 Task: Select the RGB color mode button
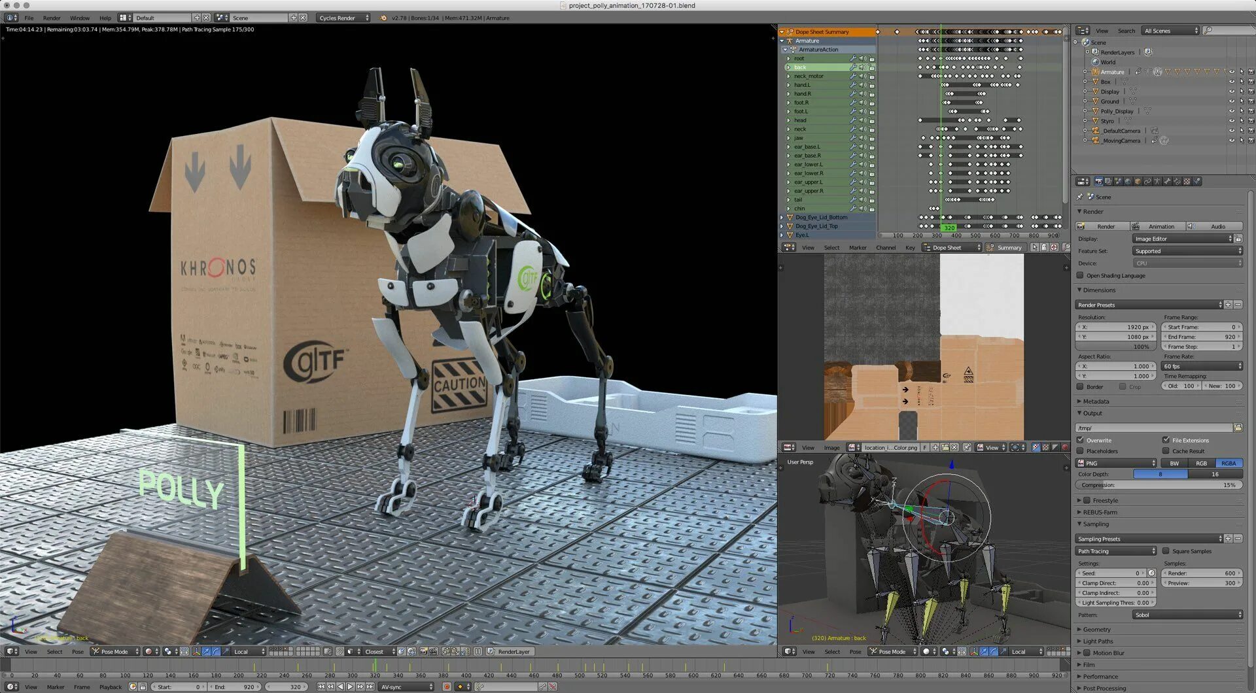coord(1201,463)
